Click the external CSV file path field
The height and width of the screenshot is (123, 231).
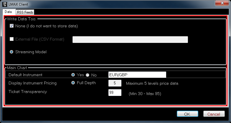click(130, 40)
